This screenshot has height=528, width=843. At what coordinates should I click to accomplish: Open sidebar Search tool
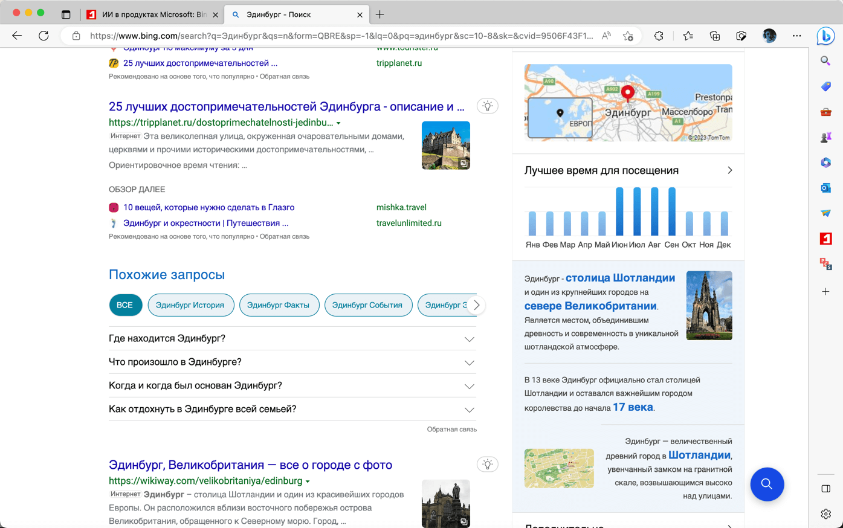click(825, 61)
